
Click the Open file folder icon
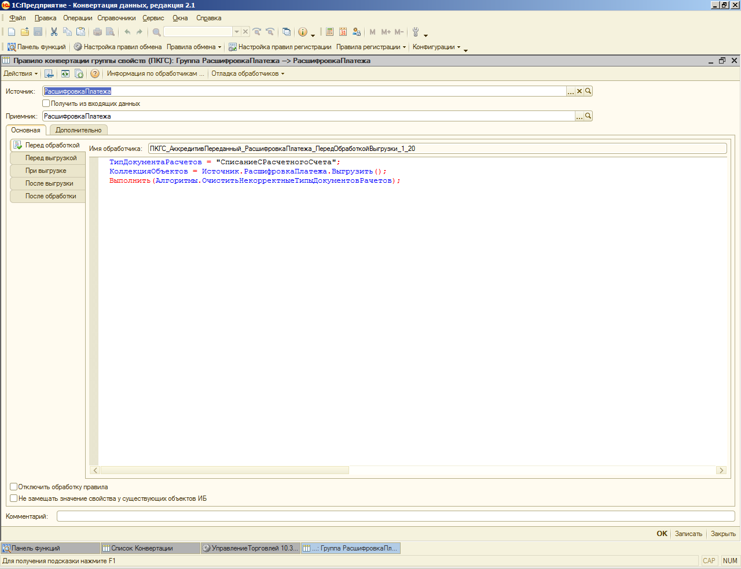coord(25,32)
